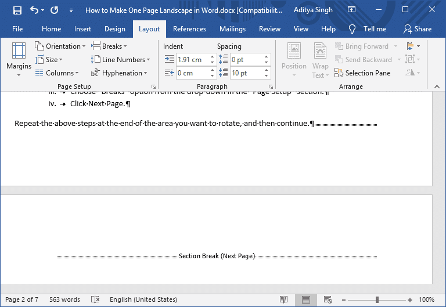Open the File menu
Viewport: 446px width, 307px height.
pyautogui.click(x=17, y=29)
